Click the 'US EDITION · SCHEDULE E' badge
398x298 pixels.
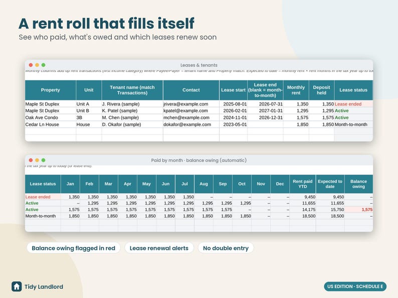[x=355, y=286]
